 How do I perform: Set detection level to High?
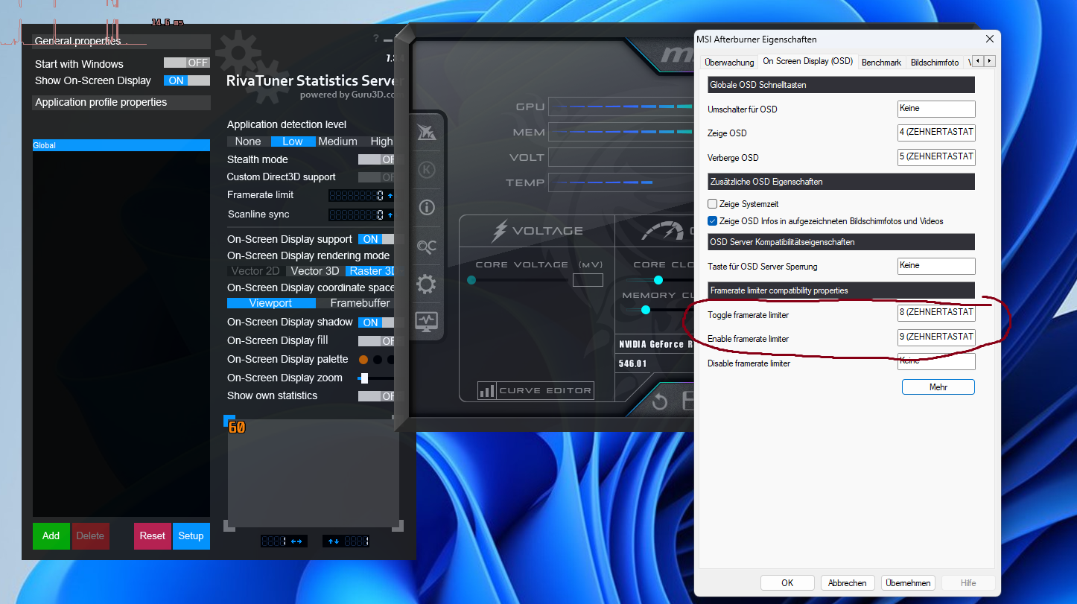click(x=381, y=142)
